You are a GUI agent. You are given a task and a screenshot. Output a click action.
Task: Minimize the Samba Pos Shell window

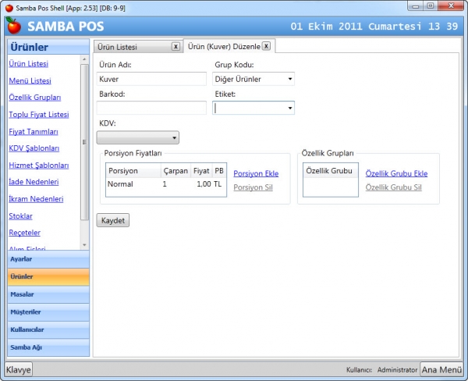point(416,6)
